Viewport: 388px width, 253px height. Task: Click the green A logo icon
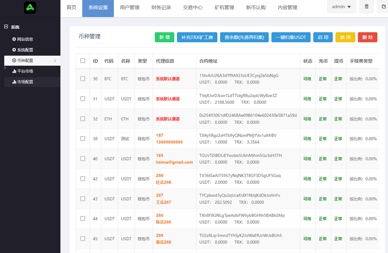tap(30, 7)
